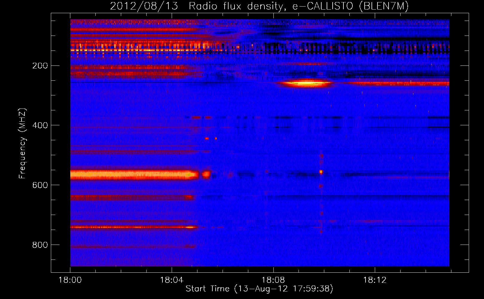Click the '18:12' time tick label
This screenshot has height=299, width=484.
pyautogui.click(x=375, y=280)
